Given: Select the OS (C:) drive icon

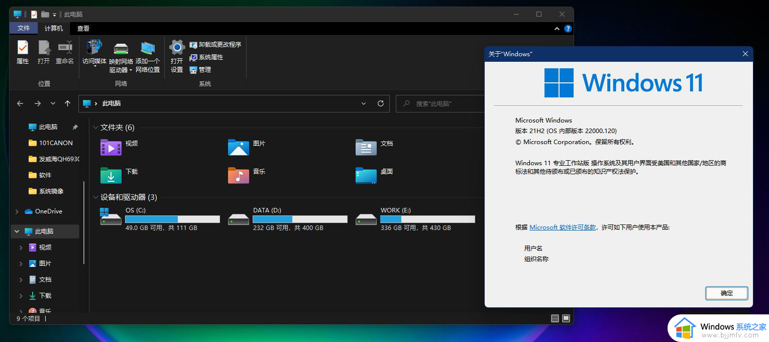Looking at the screenshot, I should pos(111,217).
